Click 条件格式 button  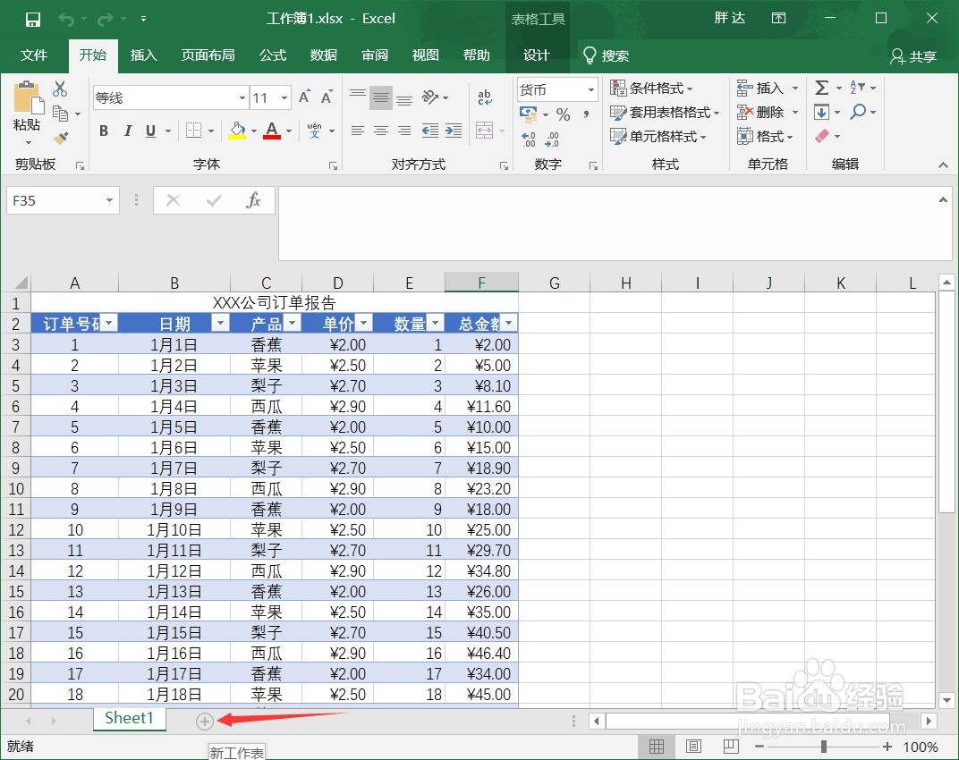(x=652, y=88)
